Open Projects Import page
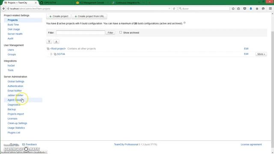The image size is (274, 154). coord(16,114)
